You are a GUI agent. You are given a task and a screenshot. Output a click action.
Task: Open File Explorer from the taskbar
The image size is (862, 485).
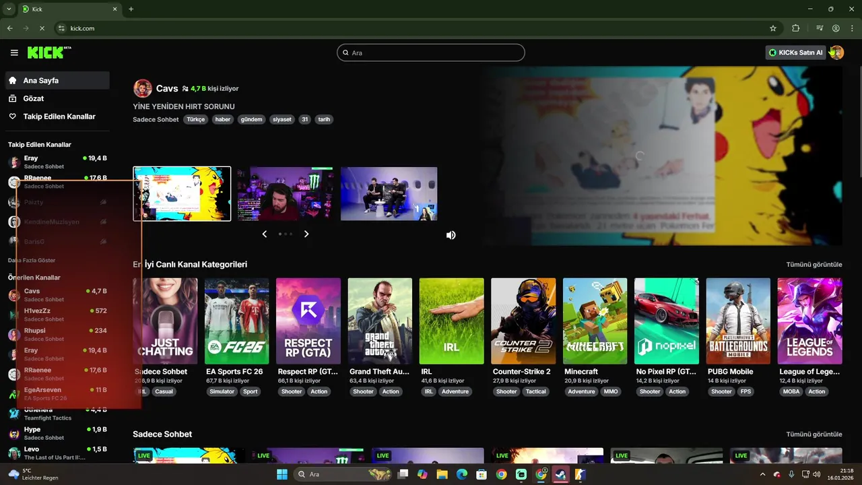click(x=442, y=474)
